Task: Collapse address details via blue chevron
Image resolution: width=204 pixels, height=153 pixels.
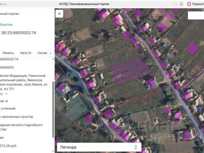Action: [x=6, y=94]
